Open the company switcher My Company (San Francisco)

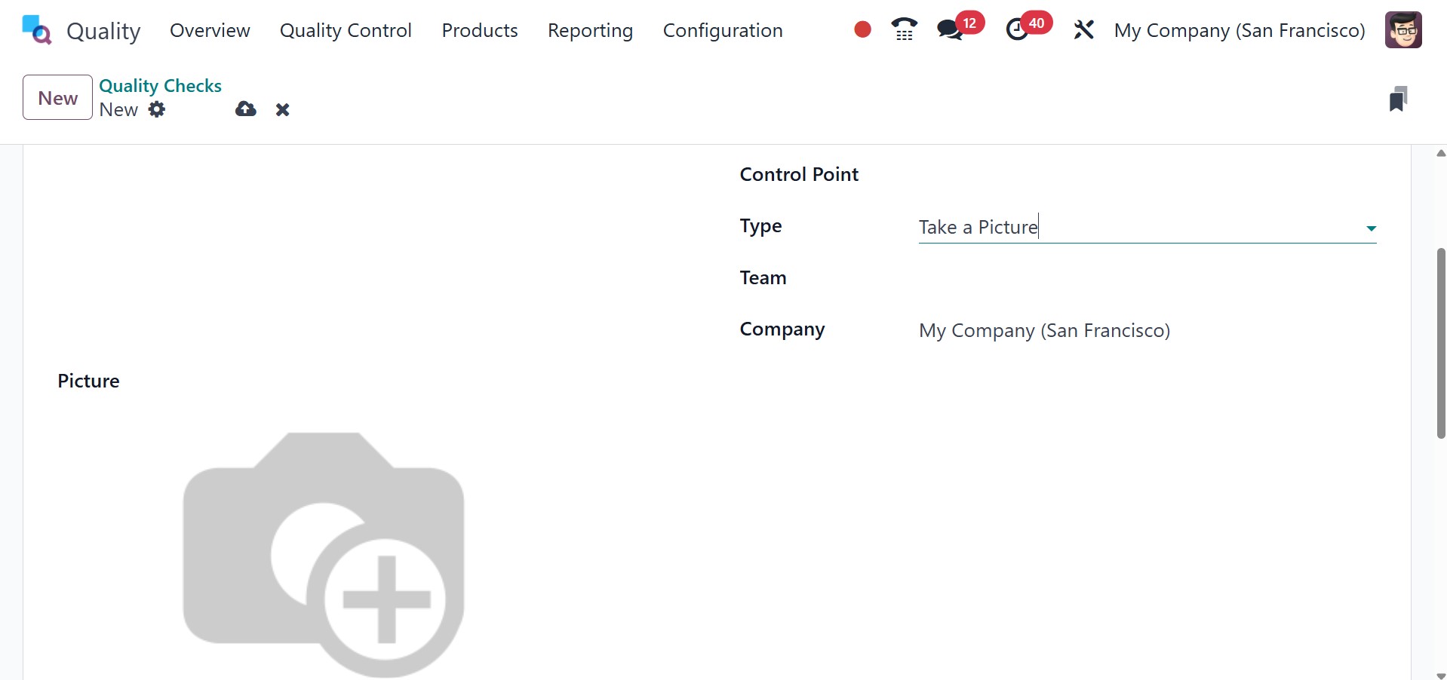(x=1240, y=30)
